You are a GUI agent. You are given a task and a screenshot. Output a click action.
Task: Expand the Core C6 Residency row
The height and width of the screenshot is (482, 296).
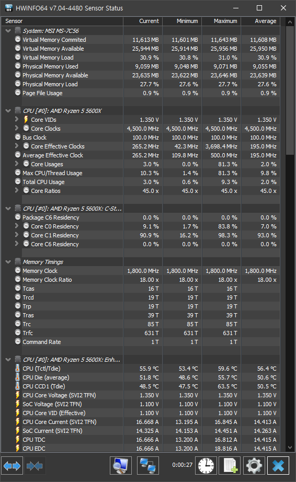coord(17,244)
